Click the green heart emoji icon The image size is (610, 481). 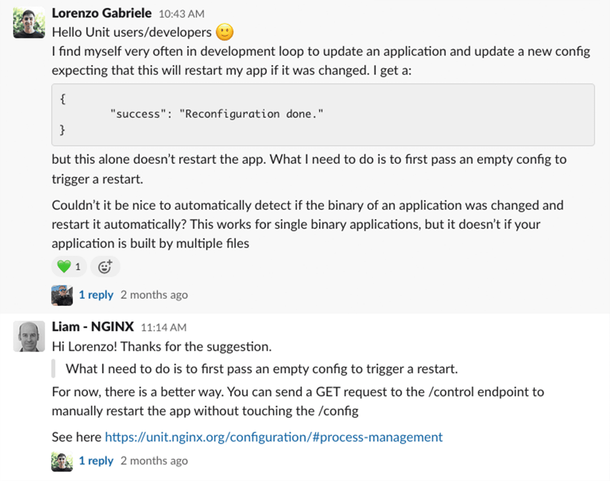[64, 266]
